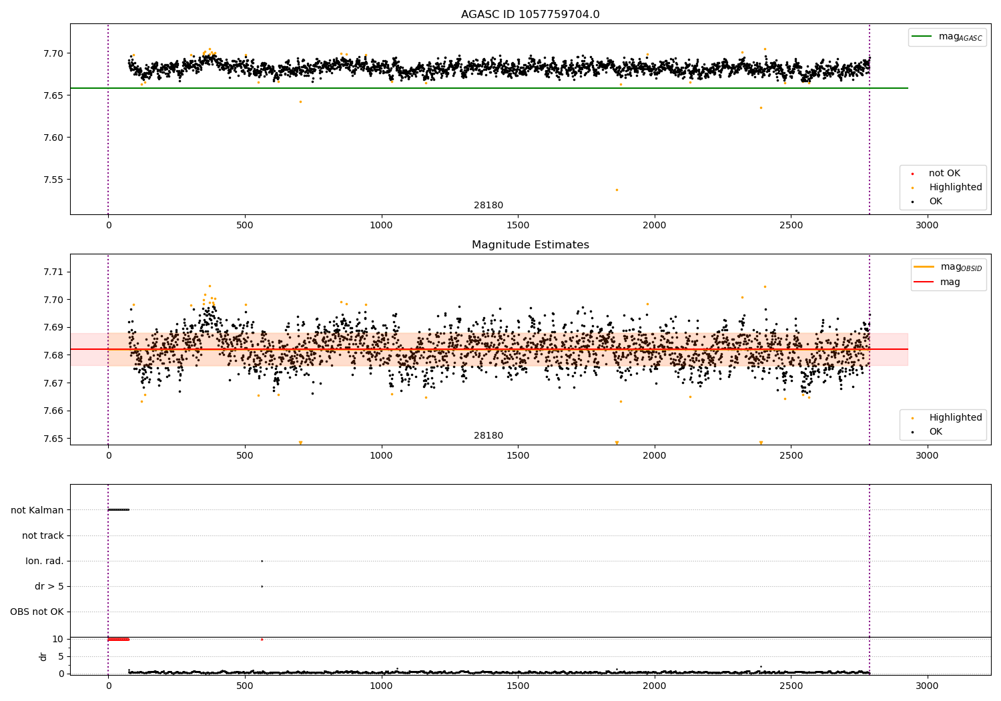The image size is (1001, 701).
Task: Click the red mag line swatch in the Magnitude Estimates legend
Action: pos(924,282)
